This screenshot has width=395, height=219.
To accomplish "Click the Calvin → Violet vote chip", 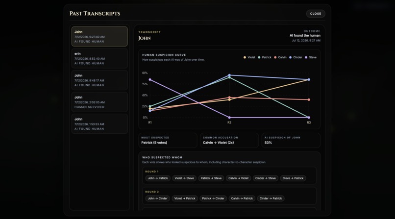I will tap(238, 178).
